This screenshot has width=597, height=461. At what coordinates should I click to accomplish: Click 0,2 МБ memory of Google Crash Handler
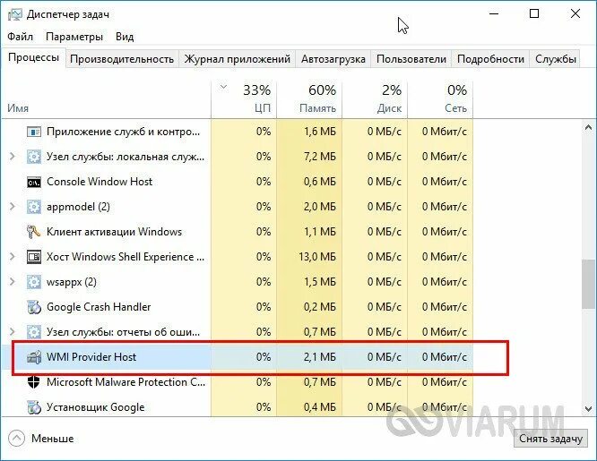320,307
